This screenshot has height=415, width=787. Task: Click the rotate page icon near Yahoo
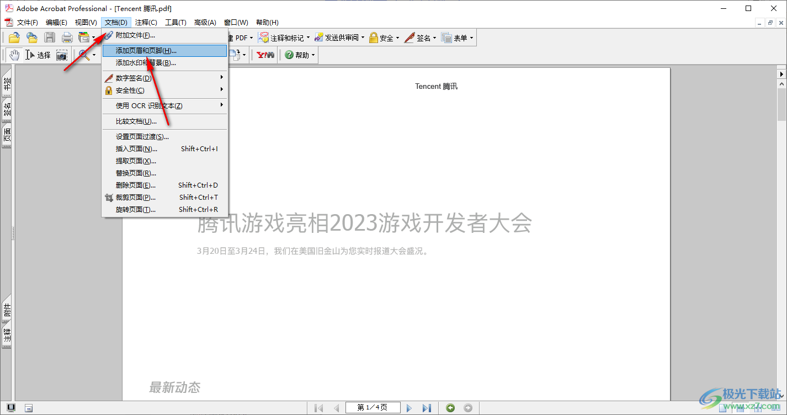pos(235,55)
